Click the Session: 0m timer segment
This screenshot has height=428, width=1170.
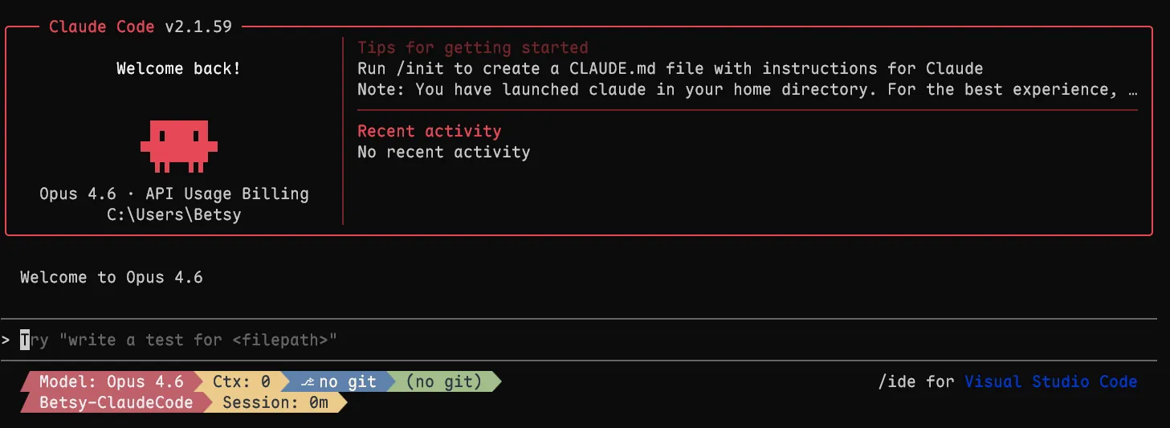[275, 403]
